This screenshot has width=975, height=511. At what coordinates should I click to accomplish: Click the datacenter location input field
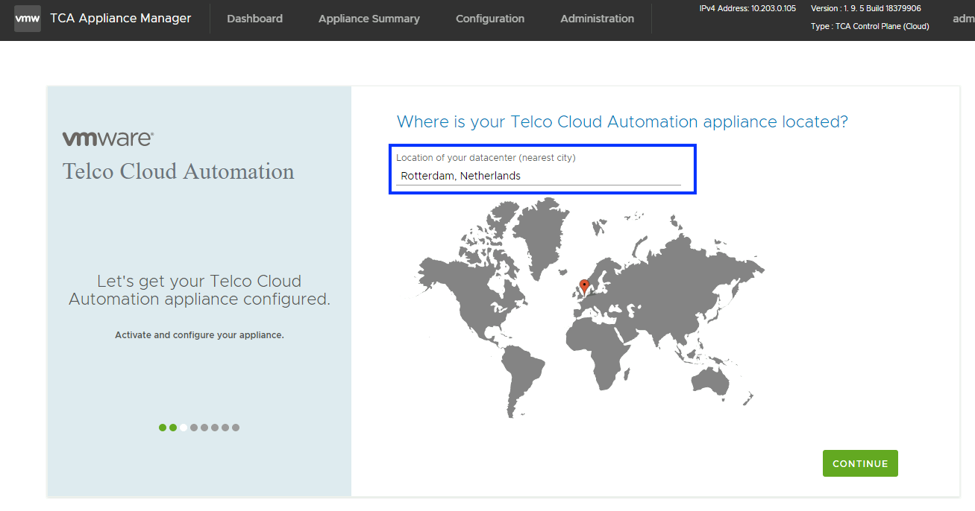[538, 177]
